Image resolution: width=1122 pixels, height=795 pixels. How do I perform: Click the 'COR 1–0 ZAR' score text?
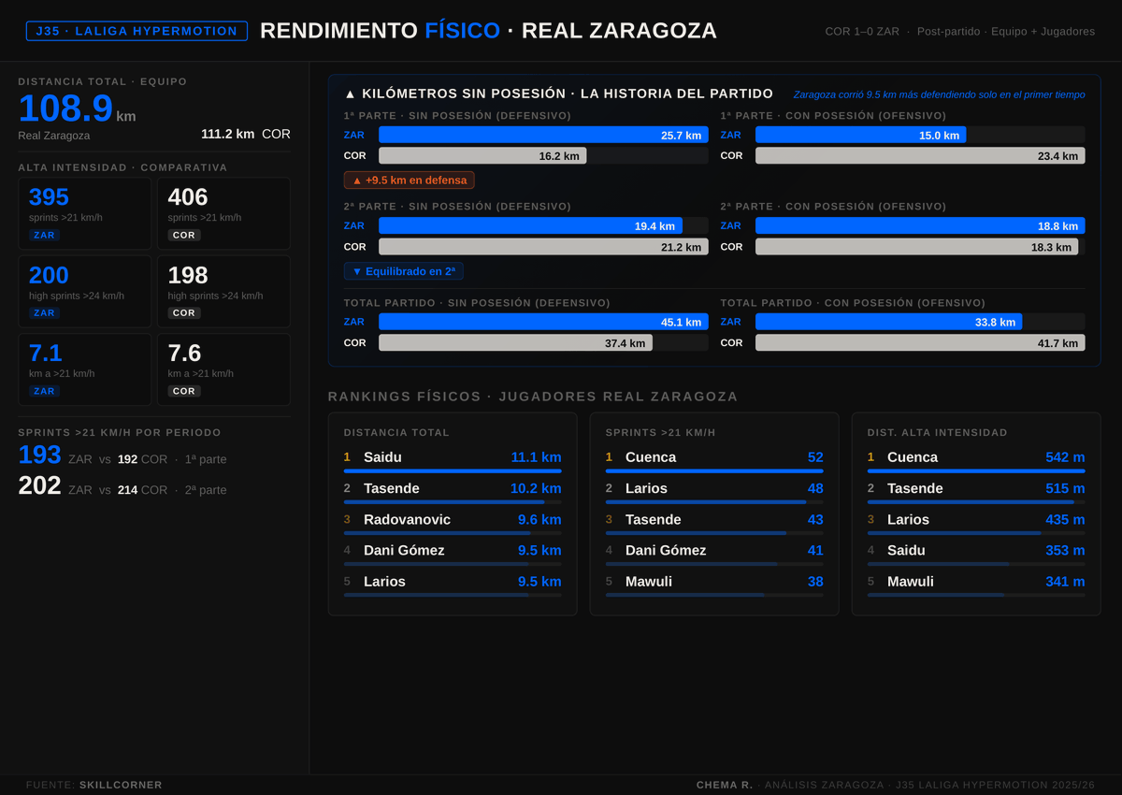tap(862, 32)
